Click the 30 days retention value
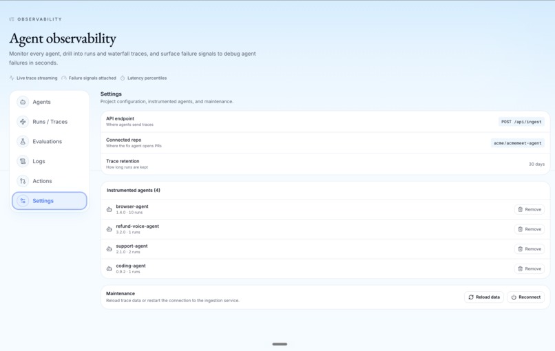The height and width of the screenshot is (351, 555). pos(536,164)
